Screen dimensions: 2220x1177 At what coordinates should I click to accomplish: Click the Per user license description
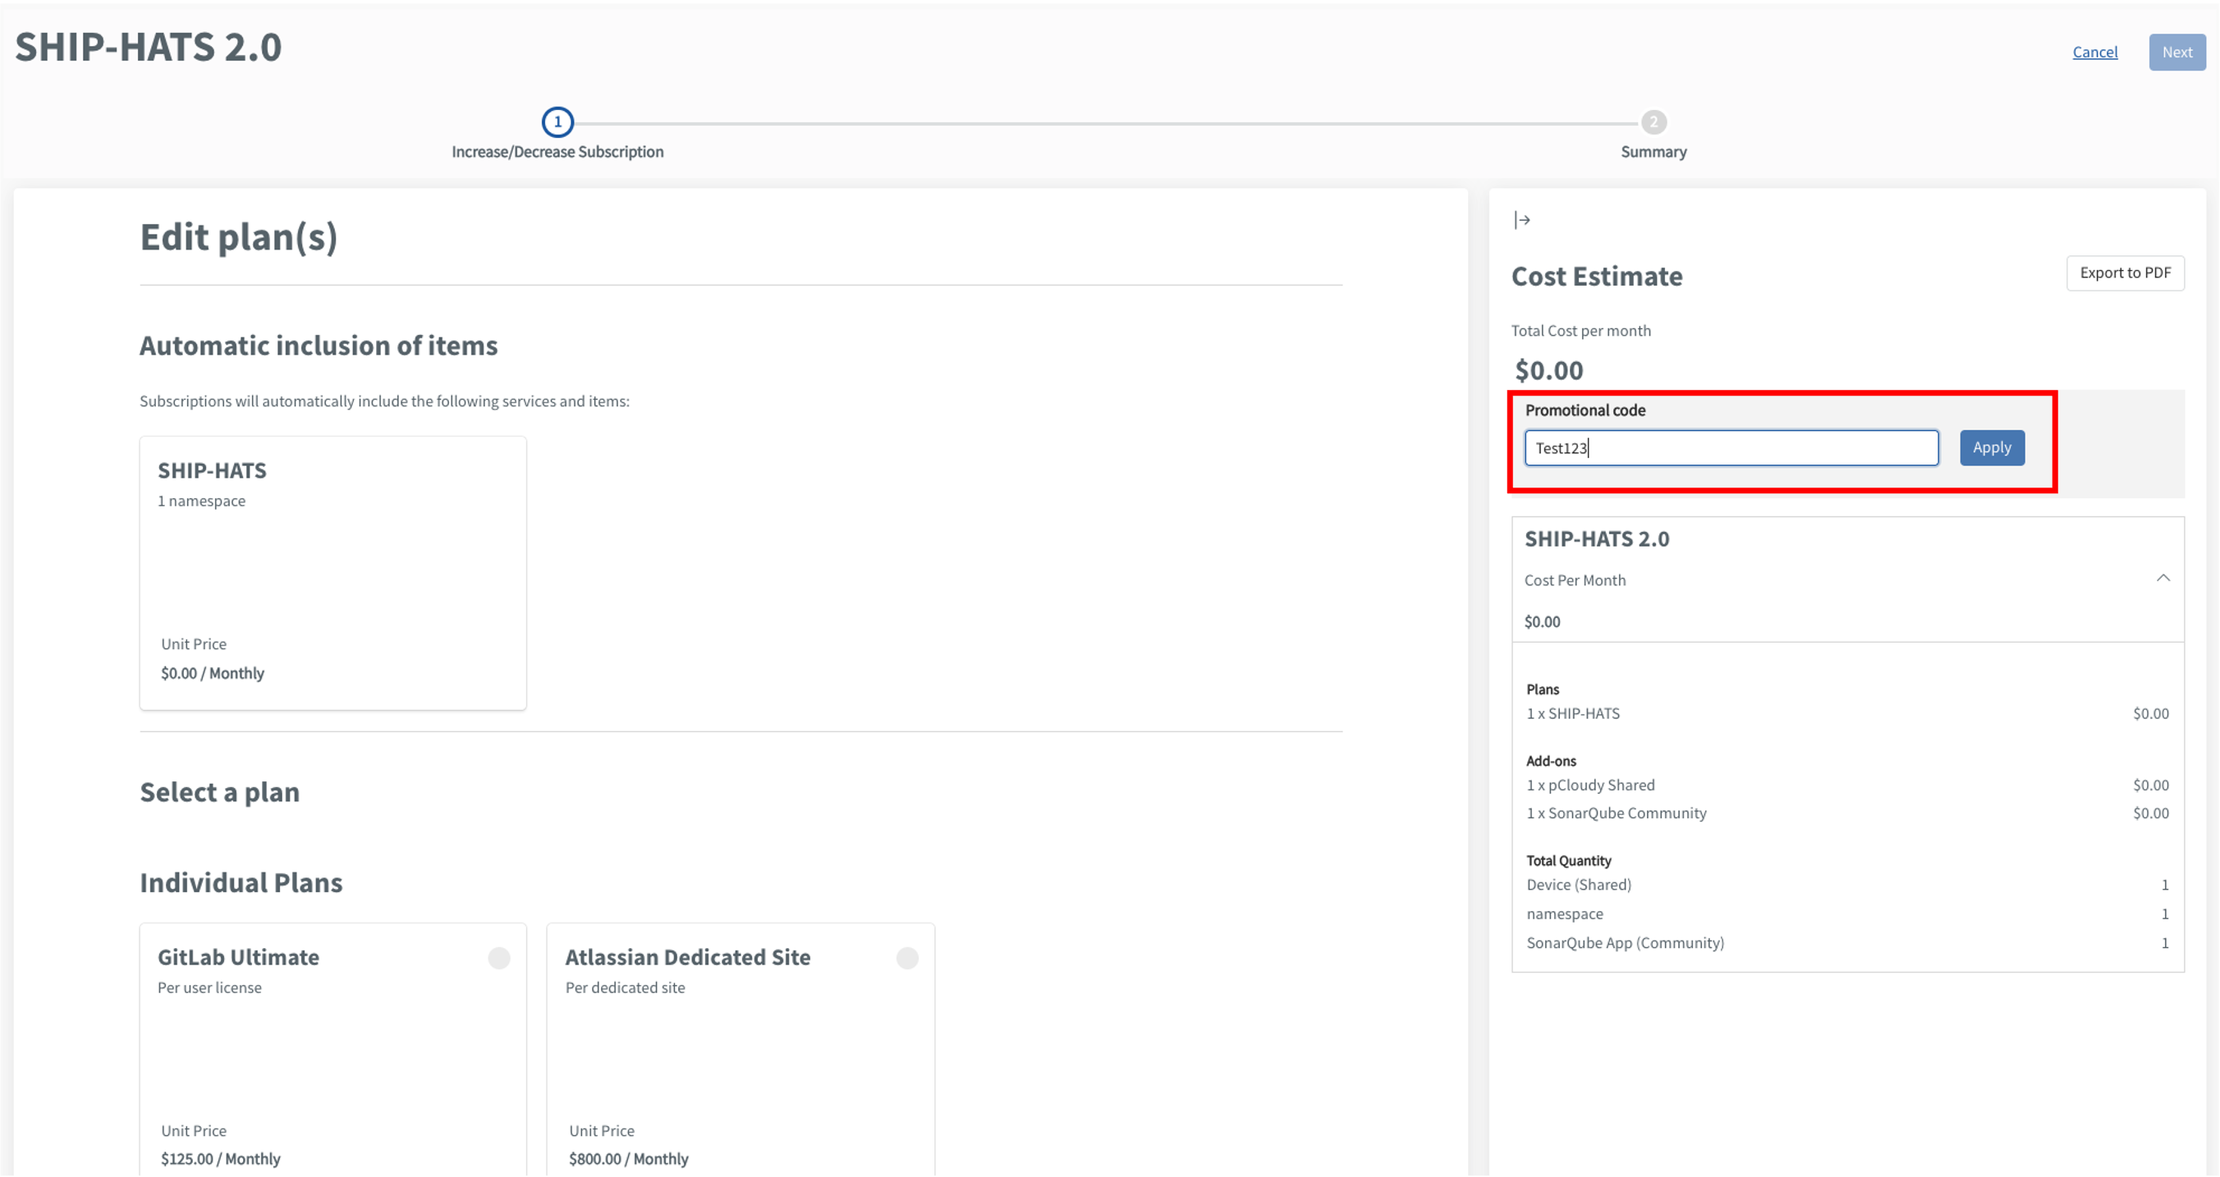click(209, 988)
